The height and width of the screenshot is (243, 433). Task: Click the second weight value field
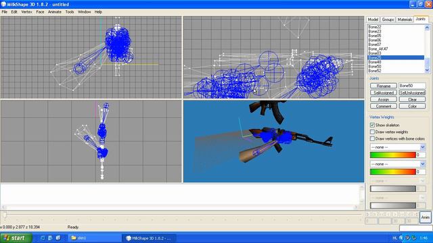pos(421,171)
